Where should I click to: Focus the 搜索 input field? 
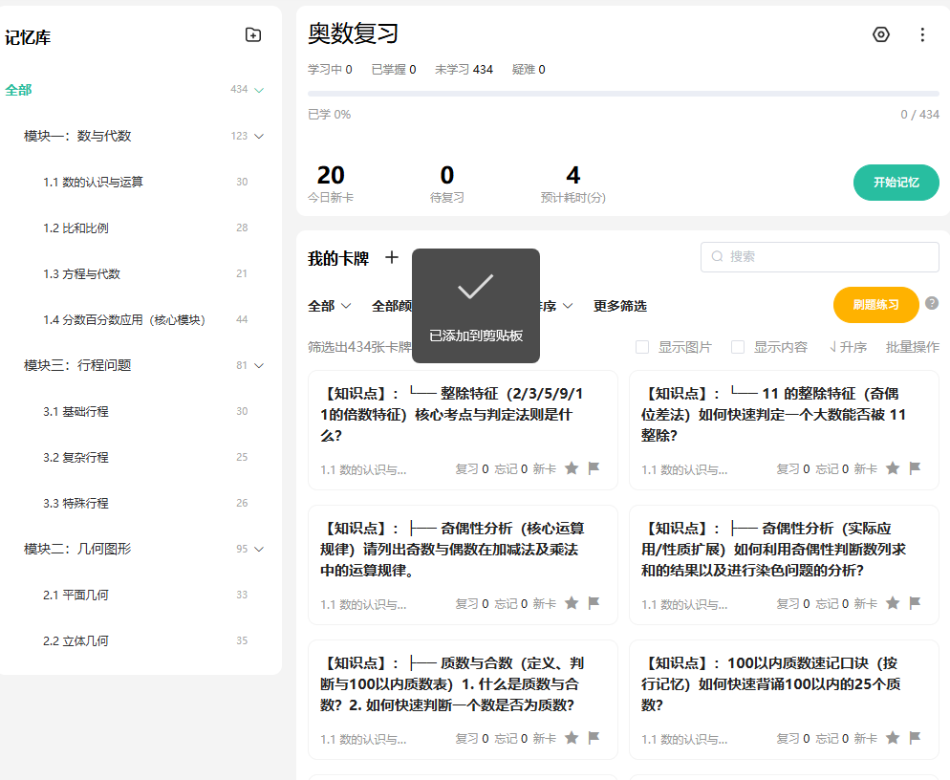pyautogui.click(x=820, y=257)
